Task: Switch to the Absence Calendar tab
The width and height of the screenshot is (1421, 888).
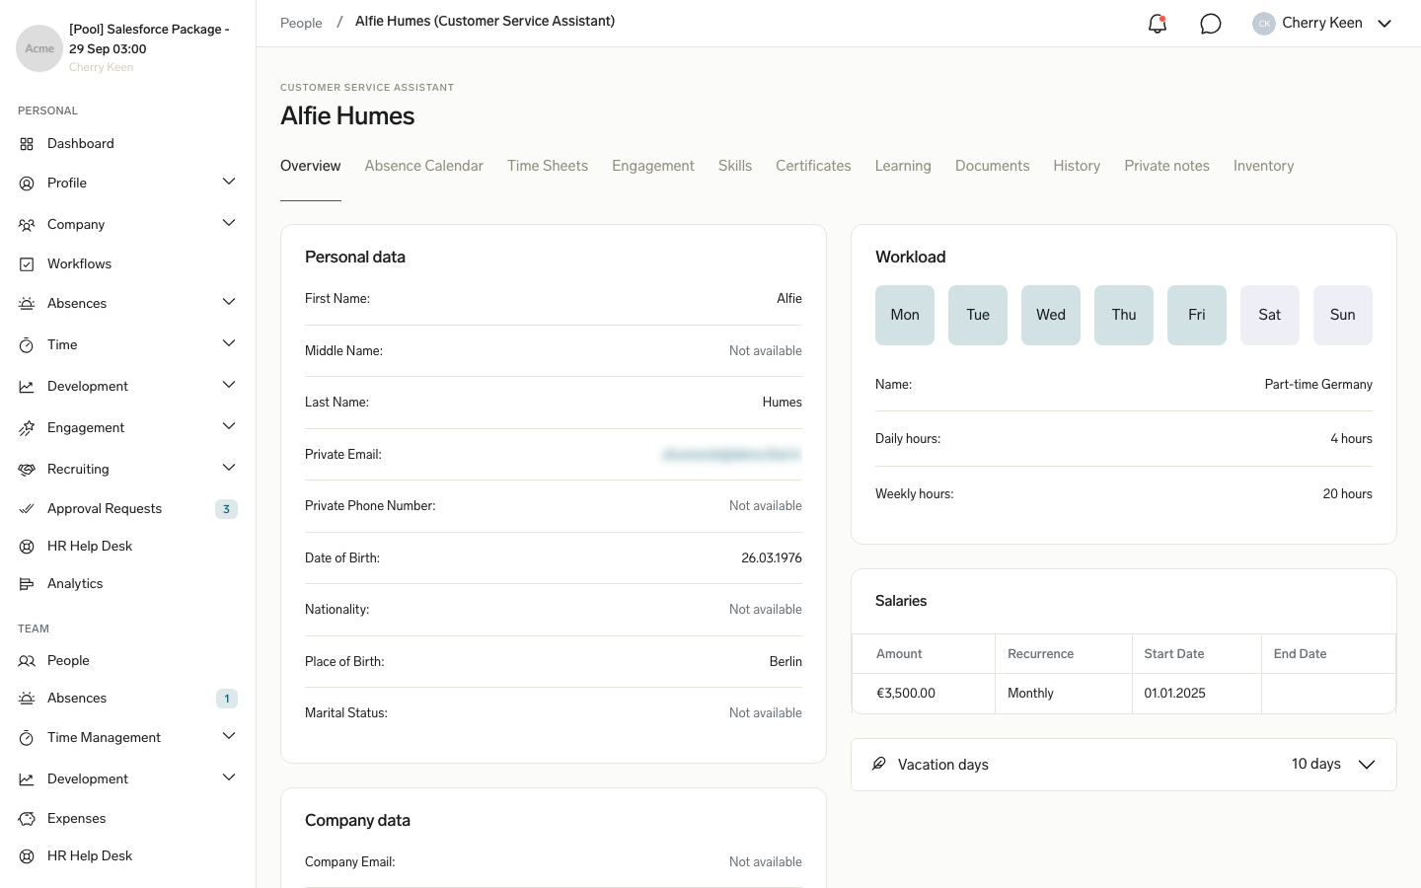Action: click(x=424, y=166)
